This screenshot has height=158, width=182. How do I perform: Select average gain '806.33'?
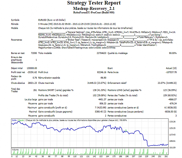pos(103,103)
